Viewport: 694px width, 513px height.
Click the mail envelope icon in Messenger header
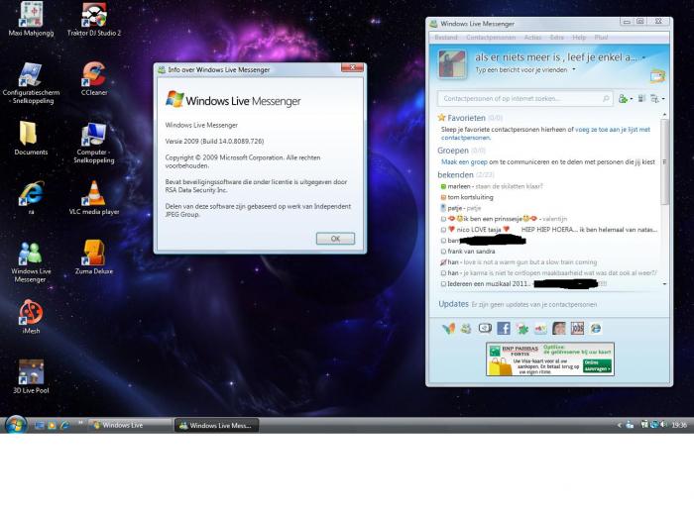pyautogui.click(x=657, y=76)
